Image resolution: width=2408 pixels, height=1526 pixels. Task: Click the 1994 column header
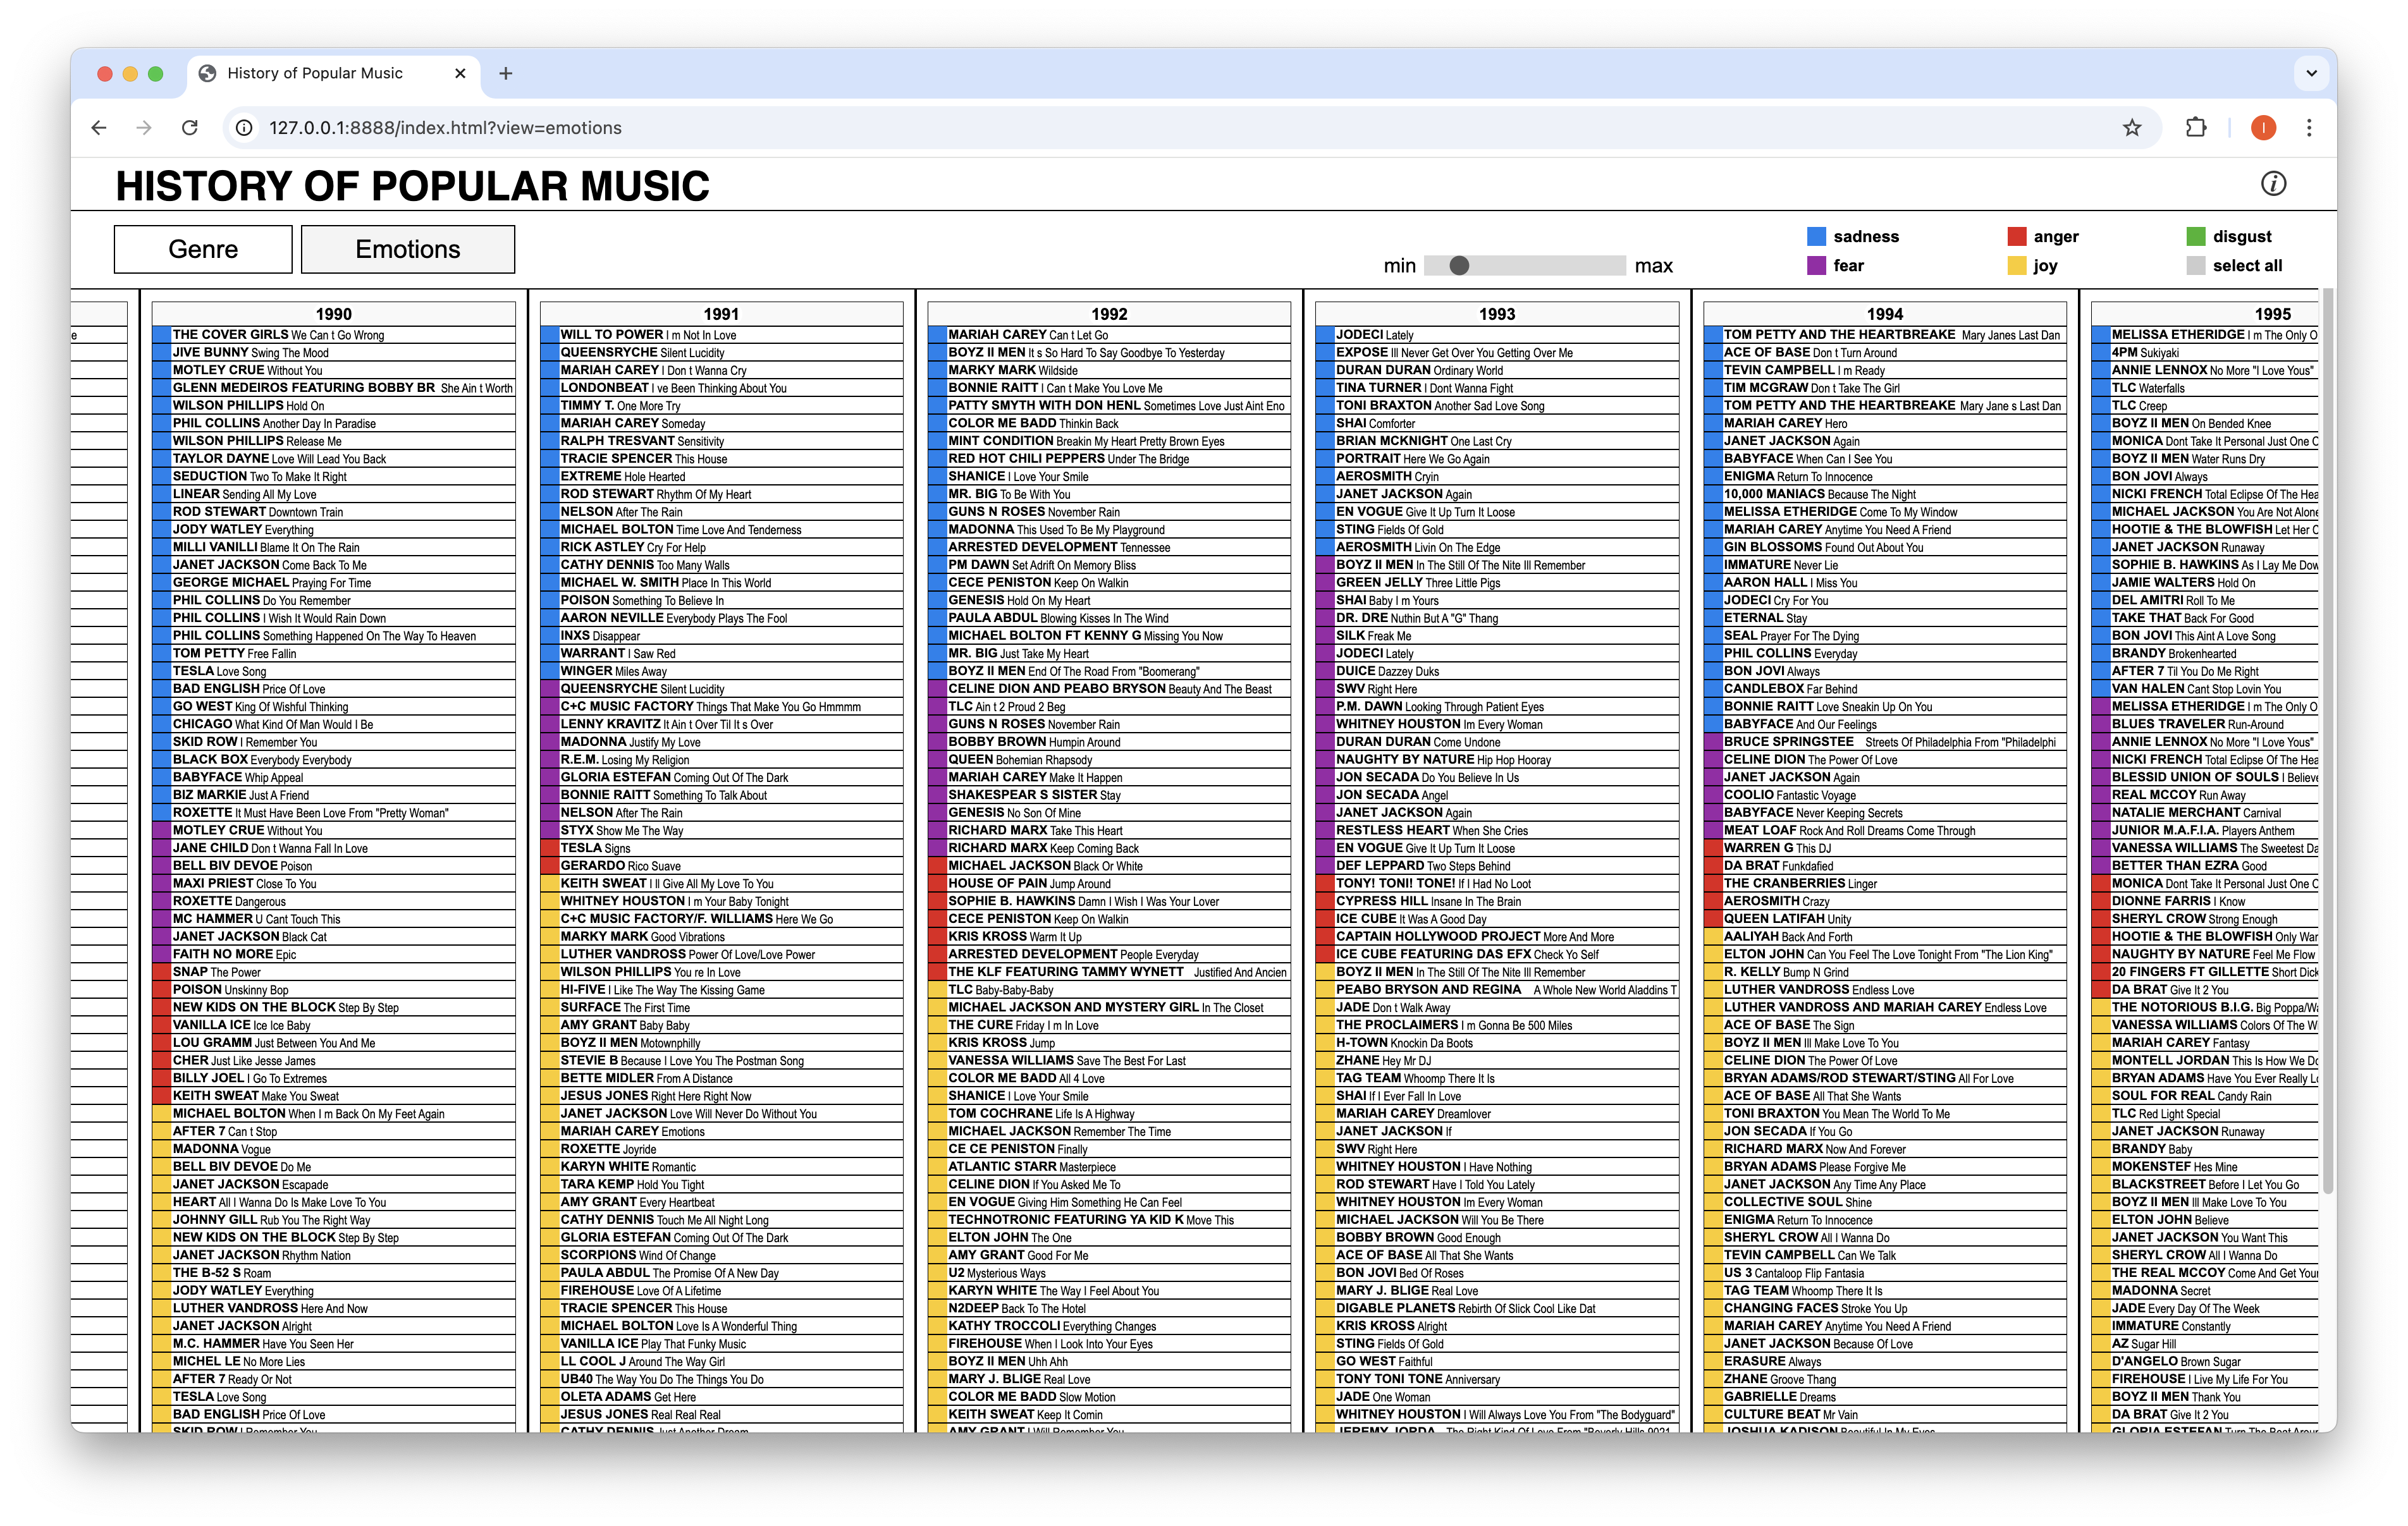pyautogui.click(x=1885, y=314)
